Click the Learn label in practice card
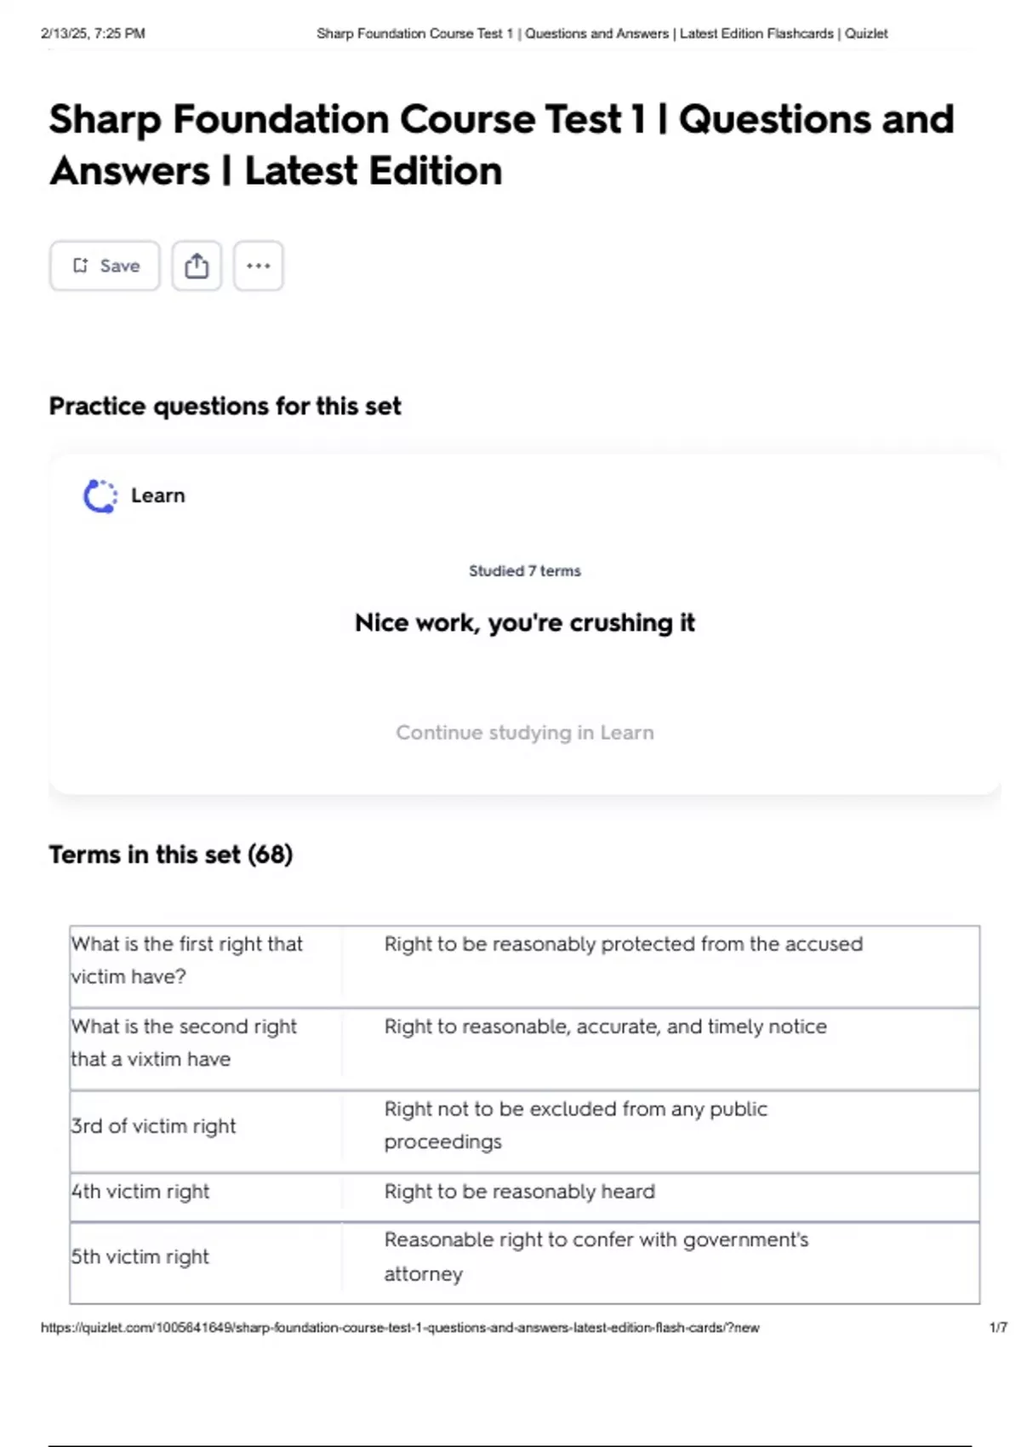Screen dimensions: 1021x1447 point(157,495)
